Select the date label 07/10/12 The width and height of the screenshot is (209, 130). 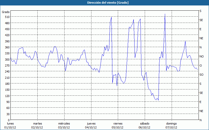171,127
